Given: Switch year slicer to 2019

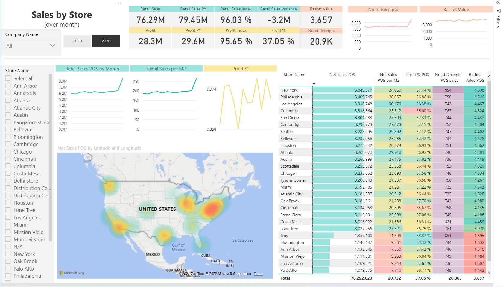Looking at the screenshot, I should pos(77,41).
